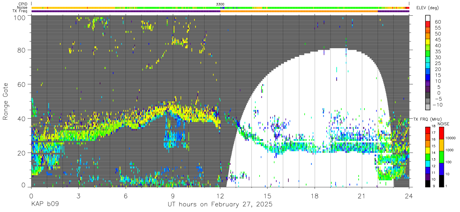
Task: Click the orange midday section of TX Freq bar
Action: [299, 11]
